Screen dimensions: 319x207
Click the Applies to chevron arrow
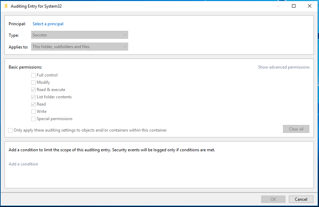pyautogui.click(x=125, y=47)
